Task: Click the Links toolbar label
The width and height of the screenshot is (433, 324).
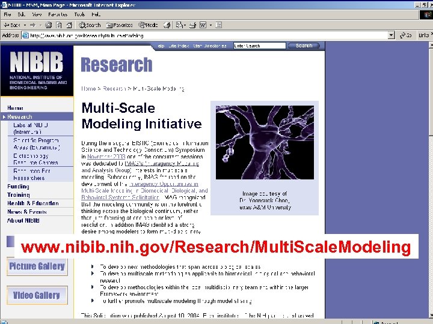Action: coord(424,35)
